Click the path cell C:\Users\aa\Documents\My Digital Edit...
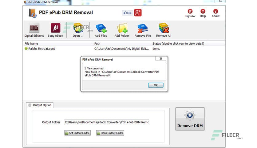The width and height of the screenshot is (257, 148). click(122, 49)
